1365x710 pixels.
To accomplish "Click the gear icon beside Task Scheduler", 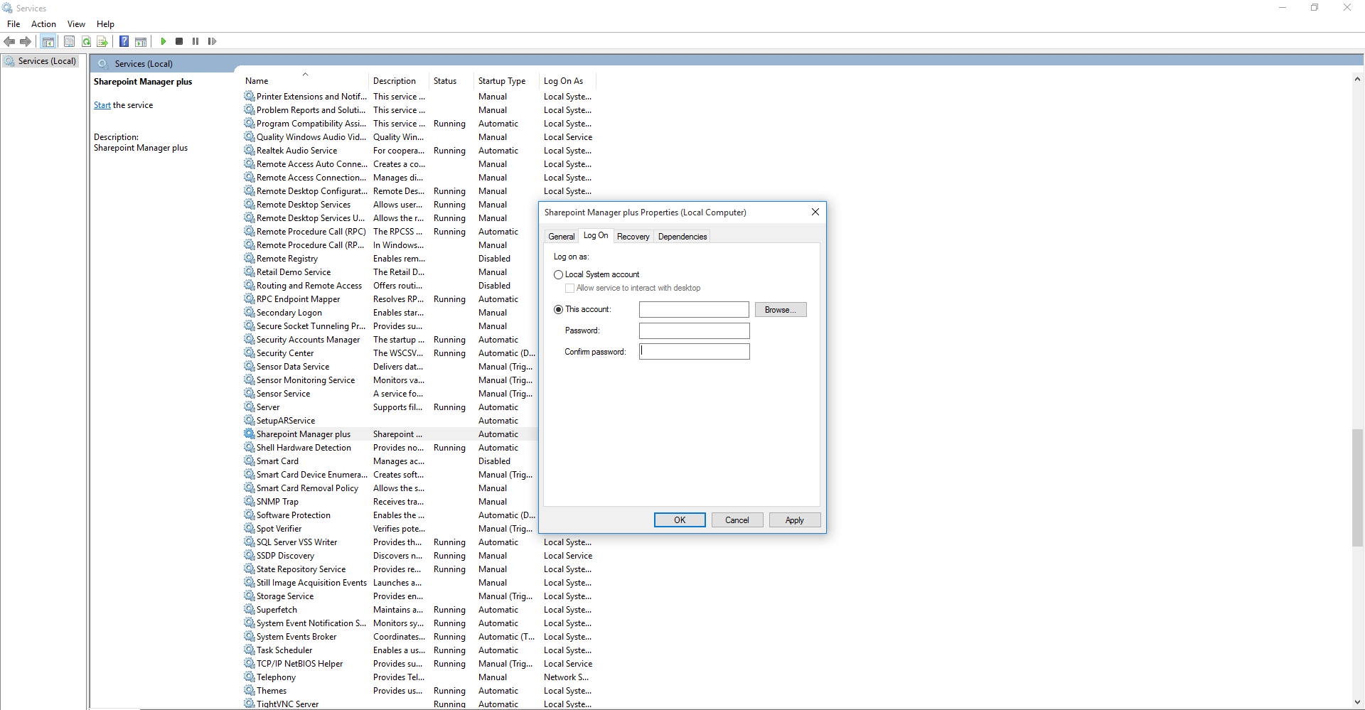I will (x=250, y=650).
